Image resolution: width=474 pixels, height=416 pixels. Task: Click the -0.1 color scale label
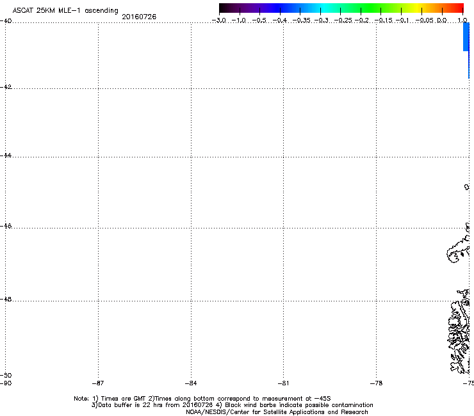(402, 20)
